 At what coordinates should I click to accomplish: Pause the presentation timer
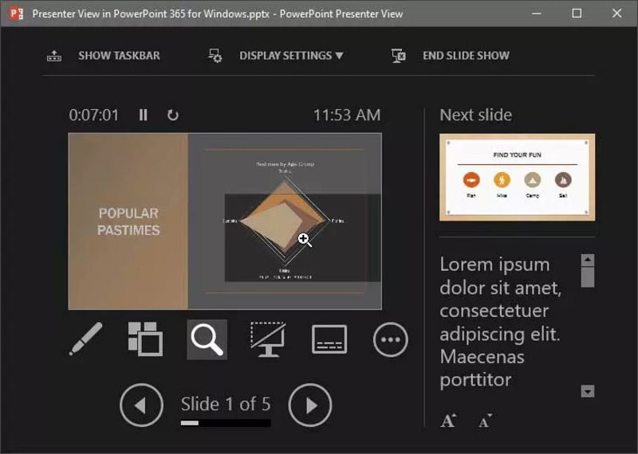click(144, 115)
